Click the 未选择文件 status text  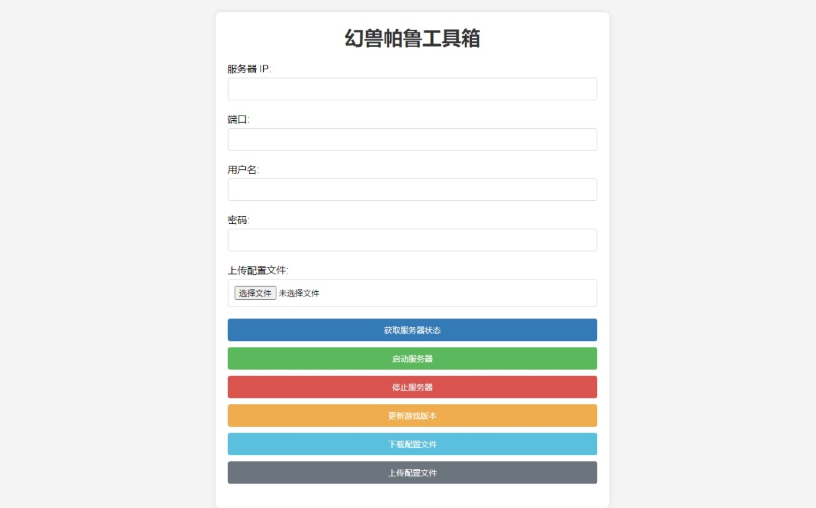299,293
